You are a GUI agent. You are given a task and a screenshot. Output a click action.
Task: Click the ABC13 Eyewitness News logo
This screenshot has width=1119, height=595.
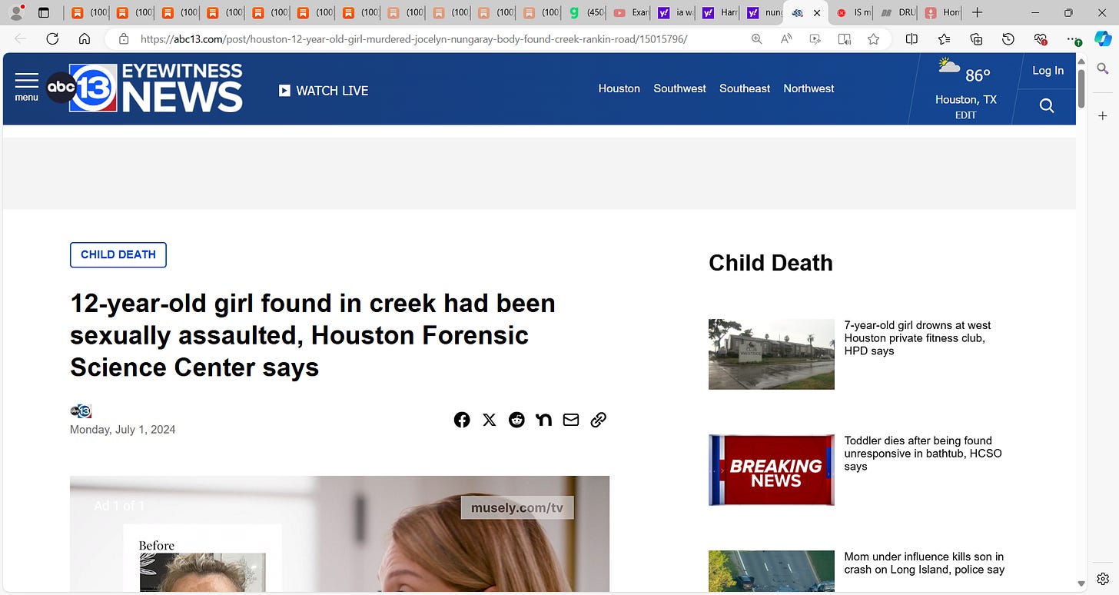click(x=144, y=88)
